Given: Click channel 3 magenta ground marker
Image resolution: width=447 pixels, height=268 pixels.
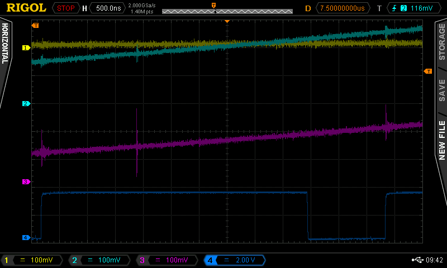Looking at the screenshot, I should (x=26, y=181).
